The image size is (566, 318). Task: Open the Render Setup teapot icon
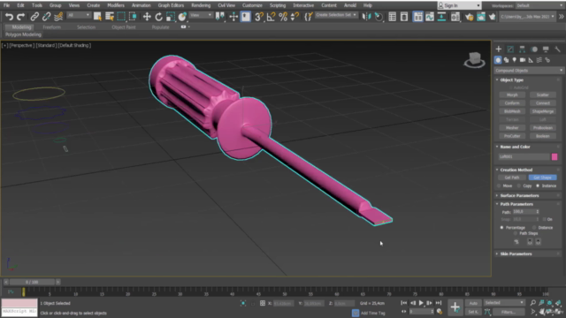pyautogui.click(x=469, y=17)
